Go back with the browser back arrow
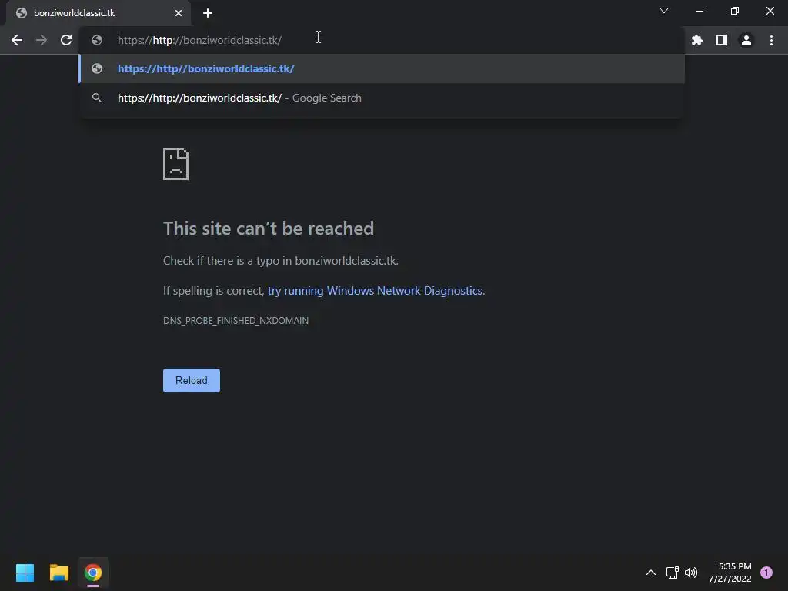Image resolution: width=788 pixels, height=591 pixels. (17, 40)
